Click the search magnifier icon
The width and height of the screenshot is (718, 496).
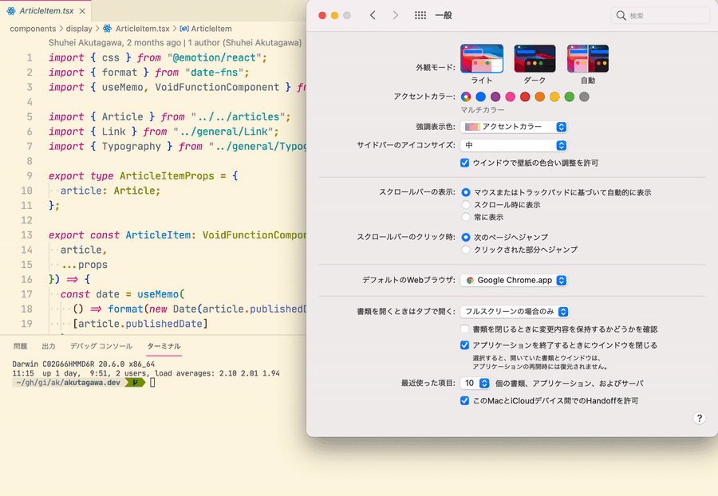[621, 16]
